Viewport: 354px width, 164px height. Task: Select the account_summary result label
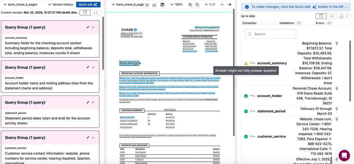(272, 63)
